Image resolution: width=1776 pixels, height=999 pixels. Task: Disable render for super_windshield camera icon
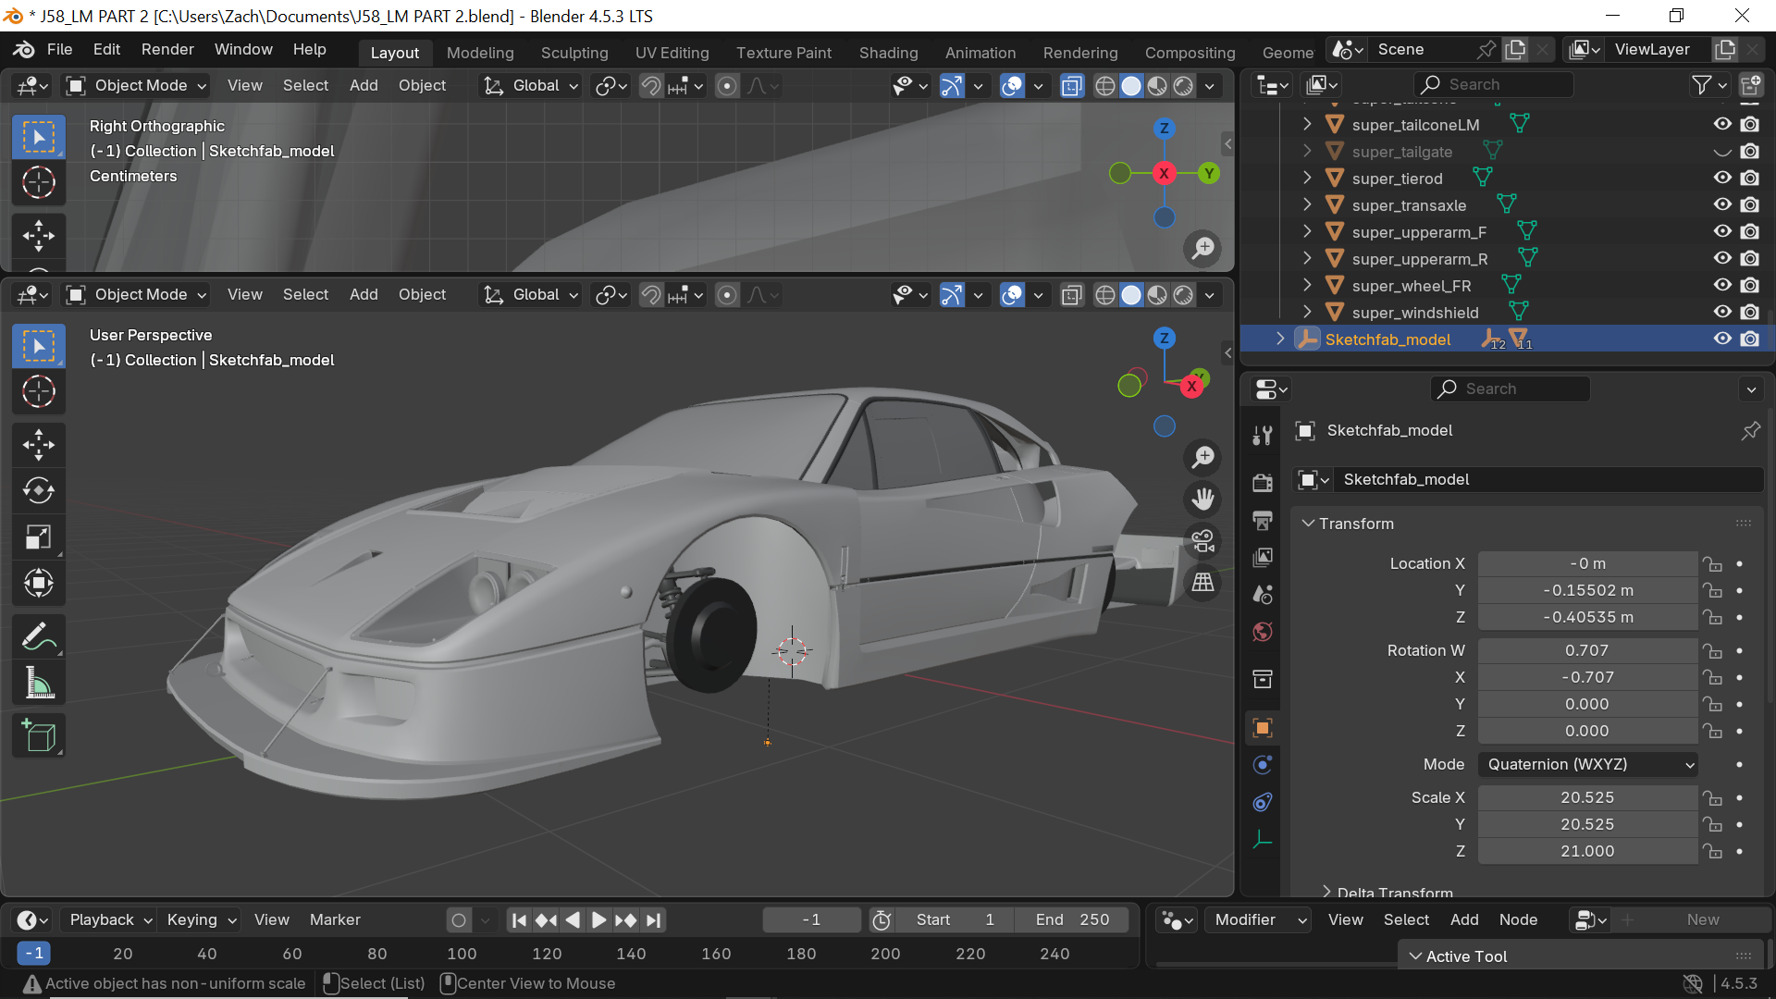(1750, 312)
